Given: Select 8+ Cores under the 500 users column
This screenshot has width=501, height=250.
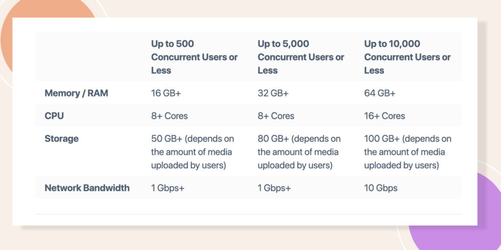Looking at the screenshot, I should tap(169, 116).
